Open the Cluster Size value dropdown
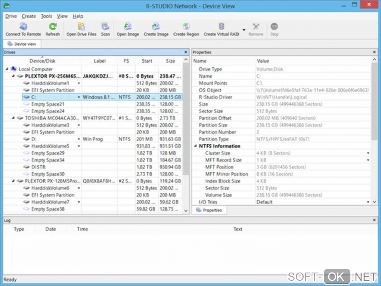Viewport: 381px width, 286px height. 368,153
